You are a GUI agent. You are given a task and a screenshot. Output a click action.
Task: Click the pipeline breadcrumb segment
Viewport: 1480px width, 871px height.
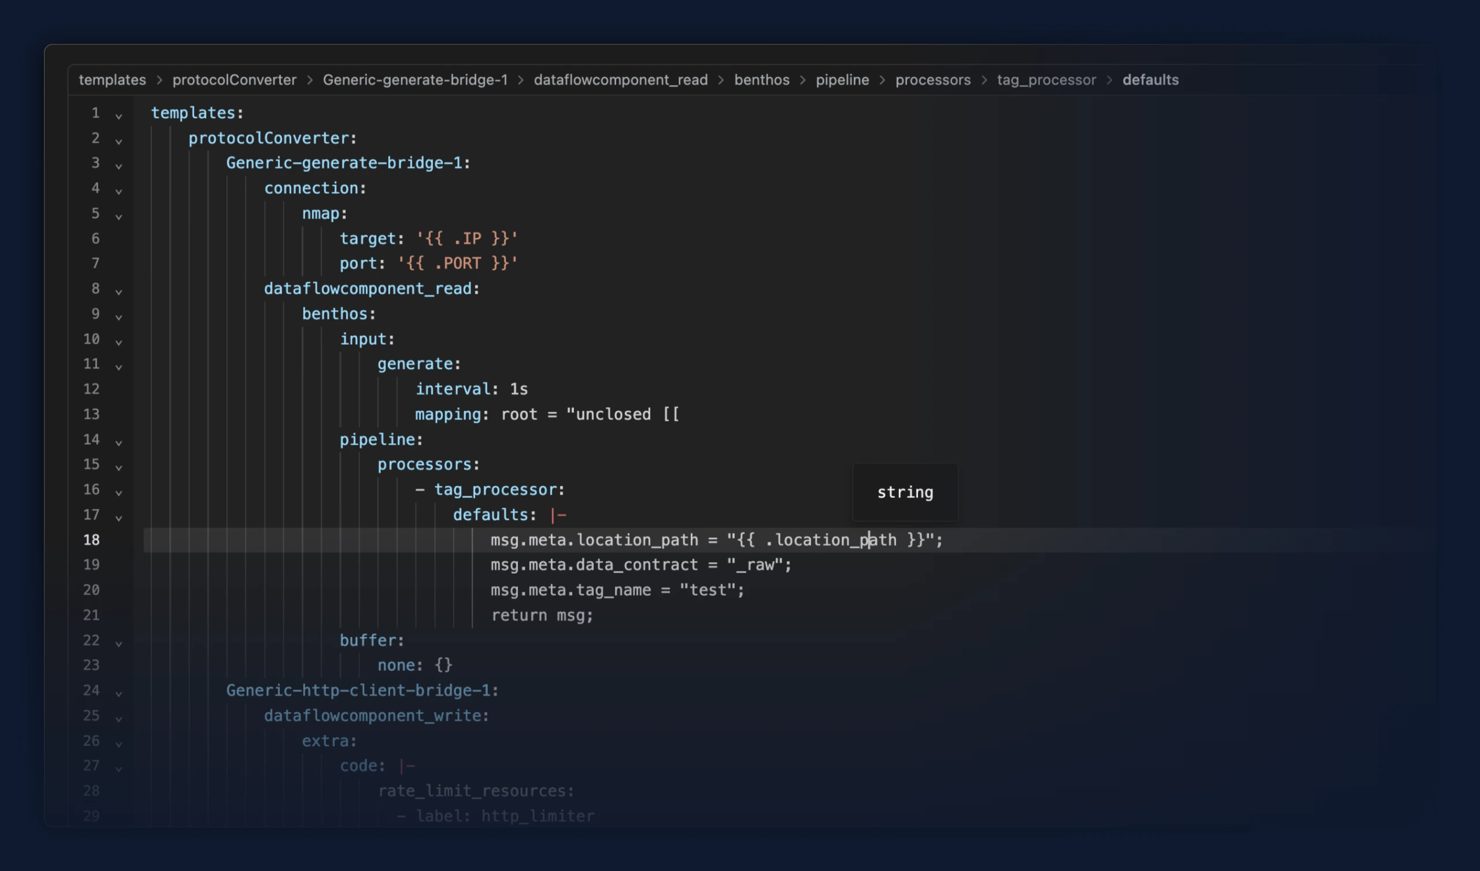coord(842,80)
